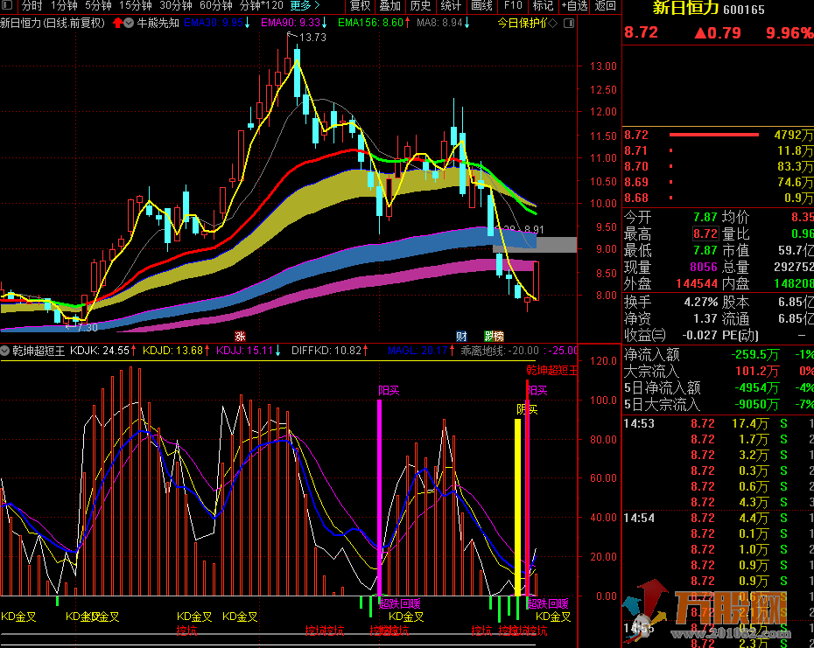Viewport: 814px width, 648px height.
Task: Toggle 叠加 overlay mode
Action: 389,6
